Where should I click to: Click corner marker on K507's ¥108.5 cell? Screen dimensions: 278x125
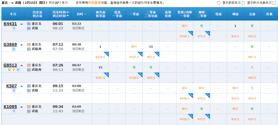pos(191,95)
